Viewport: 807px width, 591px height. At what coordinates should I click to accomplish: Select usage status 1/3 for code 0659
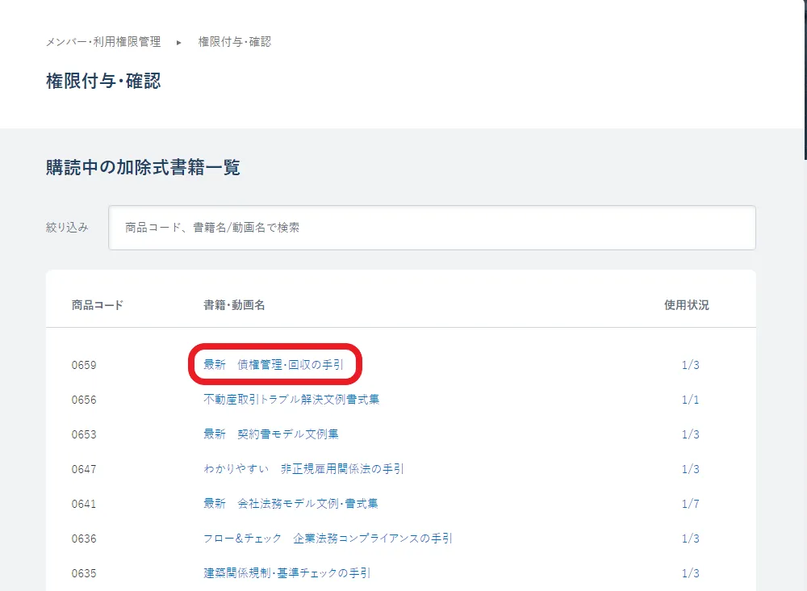[690, 365]
